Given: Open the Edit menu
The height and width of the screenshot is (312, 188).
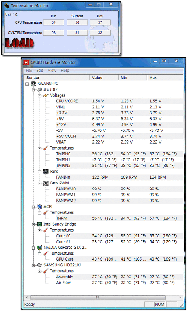Looking at the screenshot, I should pos(40,70).
